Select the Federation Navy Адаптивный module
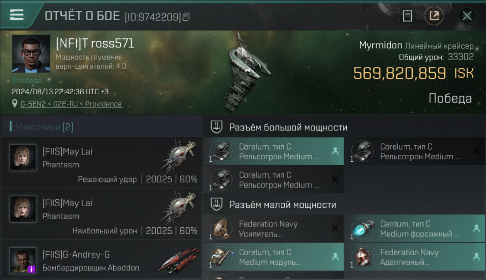 [x=414, y=257]
